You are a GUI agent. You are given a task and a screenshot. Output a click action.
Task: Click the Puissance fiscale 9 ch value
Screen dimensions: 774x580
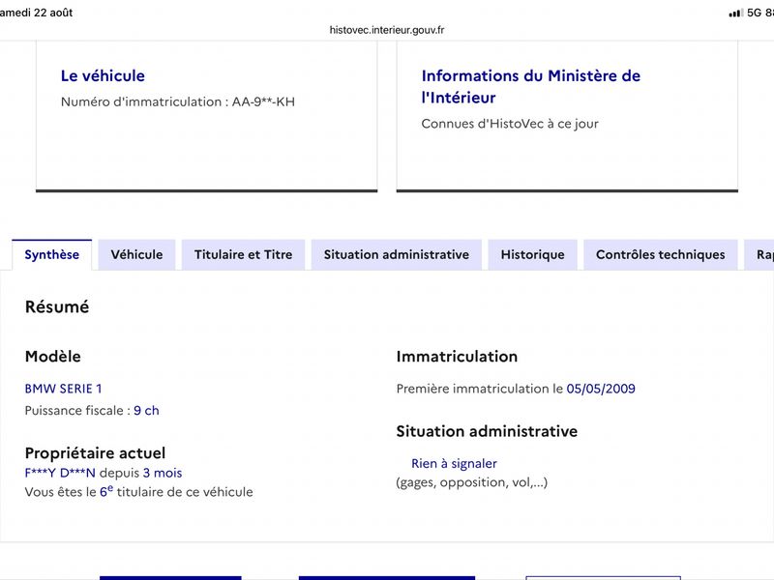click(146, 410)
